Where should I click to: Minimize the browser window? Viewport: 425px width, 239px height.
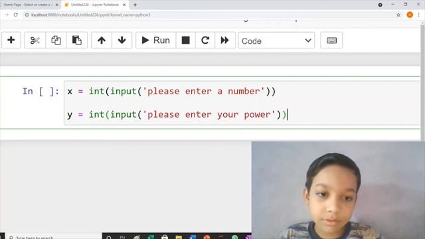392,5
